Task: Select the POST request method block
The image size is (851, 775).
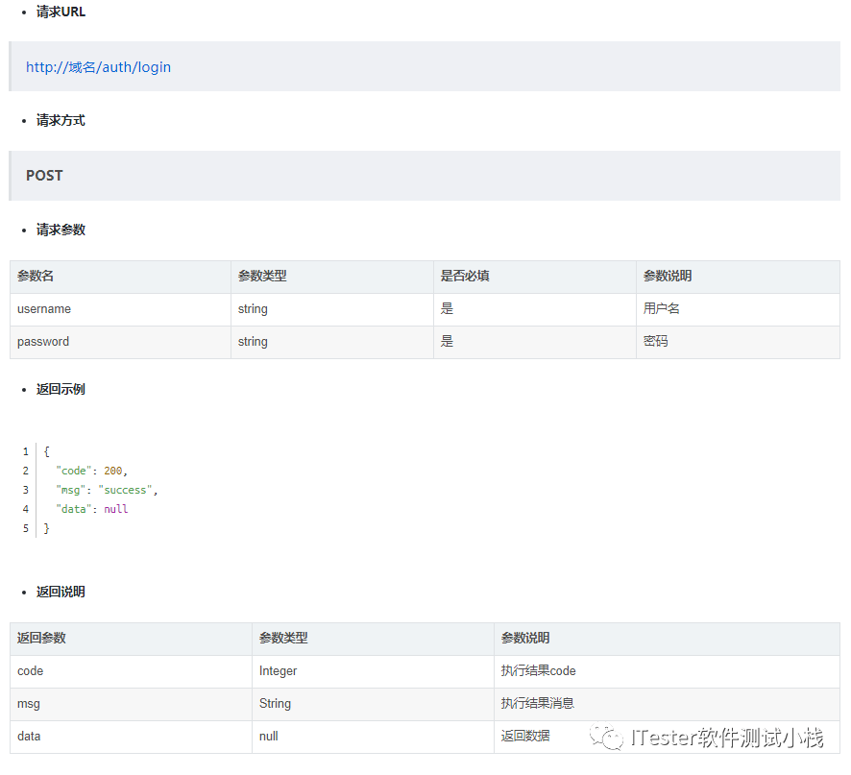Action: 44,176
